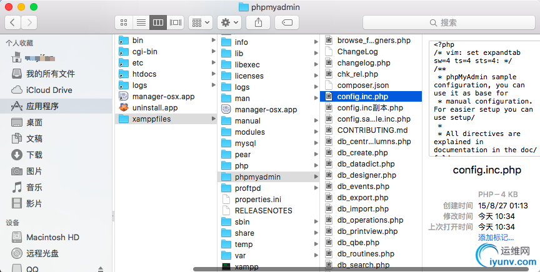Go forward with the right arrow button
Image resolution: width=540 pixels, height=272 pixels.
coord(29,22)
